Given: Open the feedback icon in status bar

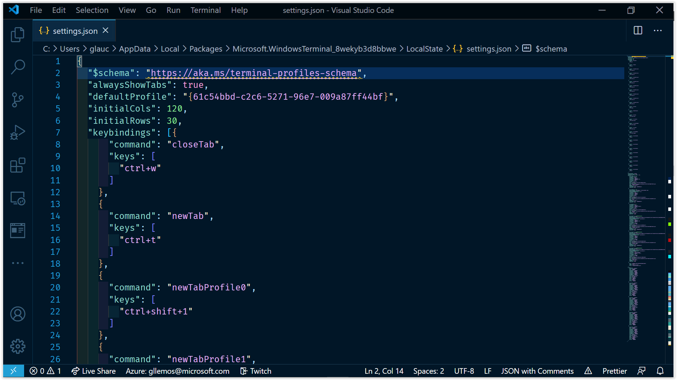Looking at the screenshot, I should (641, 371).
